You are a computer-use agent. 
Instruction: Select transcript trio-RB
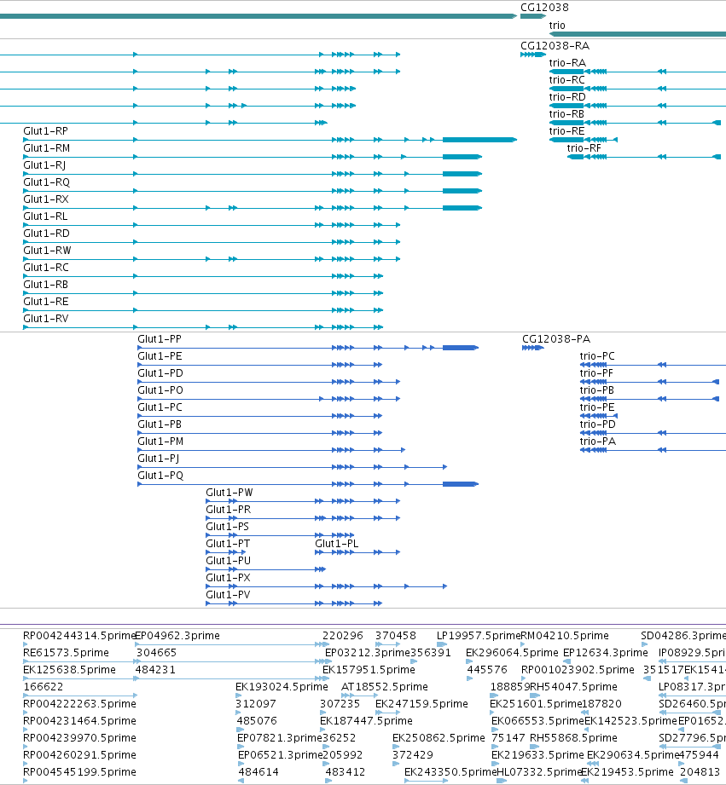(x=566, y=113)
